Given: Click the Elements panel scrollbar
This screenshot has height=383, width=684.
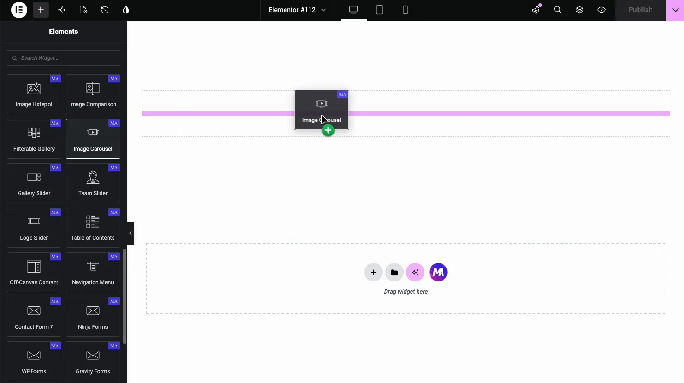Looking at the screenshot, I should 124,296.
